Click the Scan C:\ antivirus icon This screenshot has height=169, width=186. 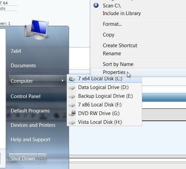(96, 5)
